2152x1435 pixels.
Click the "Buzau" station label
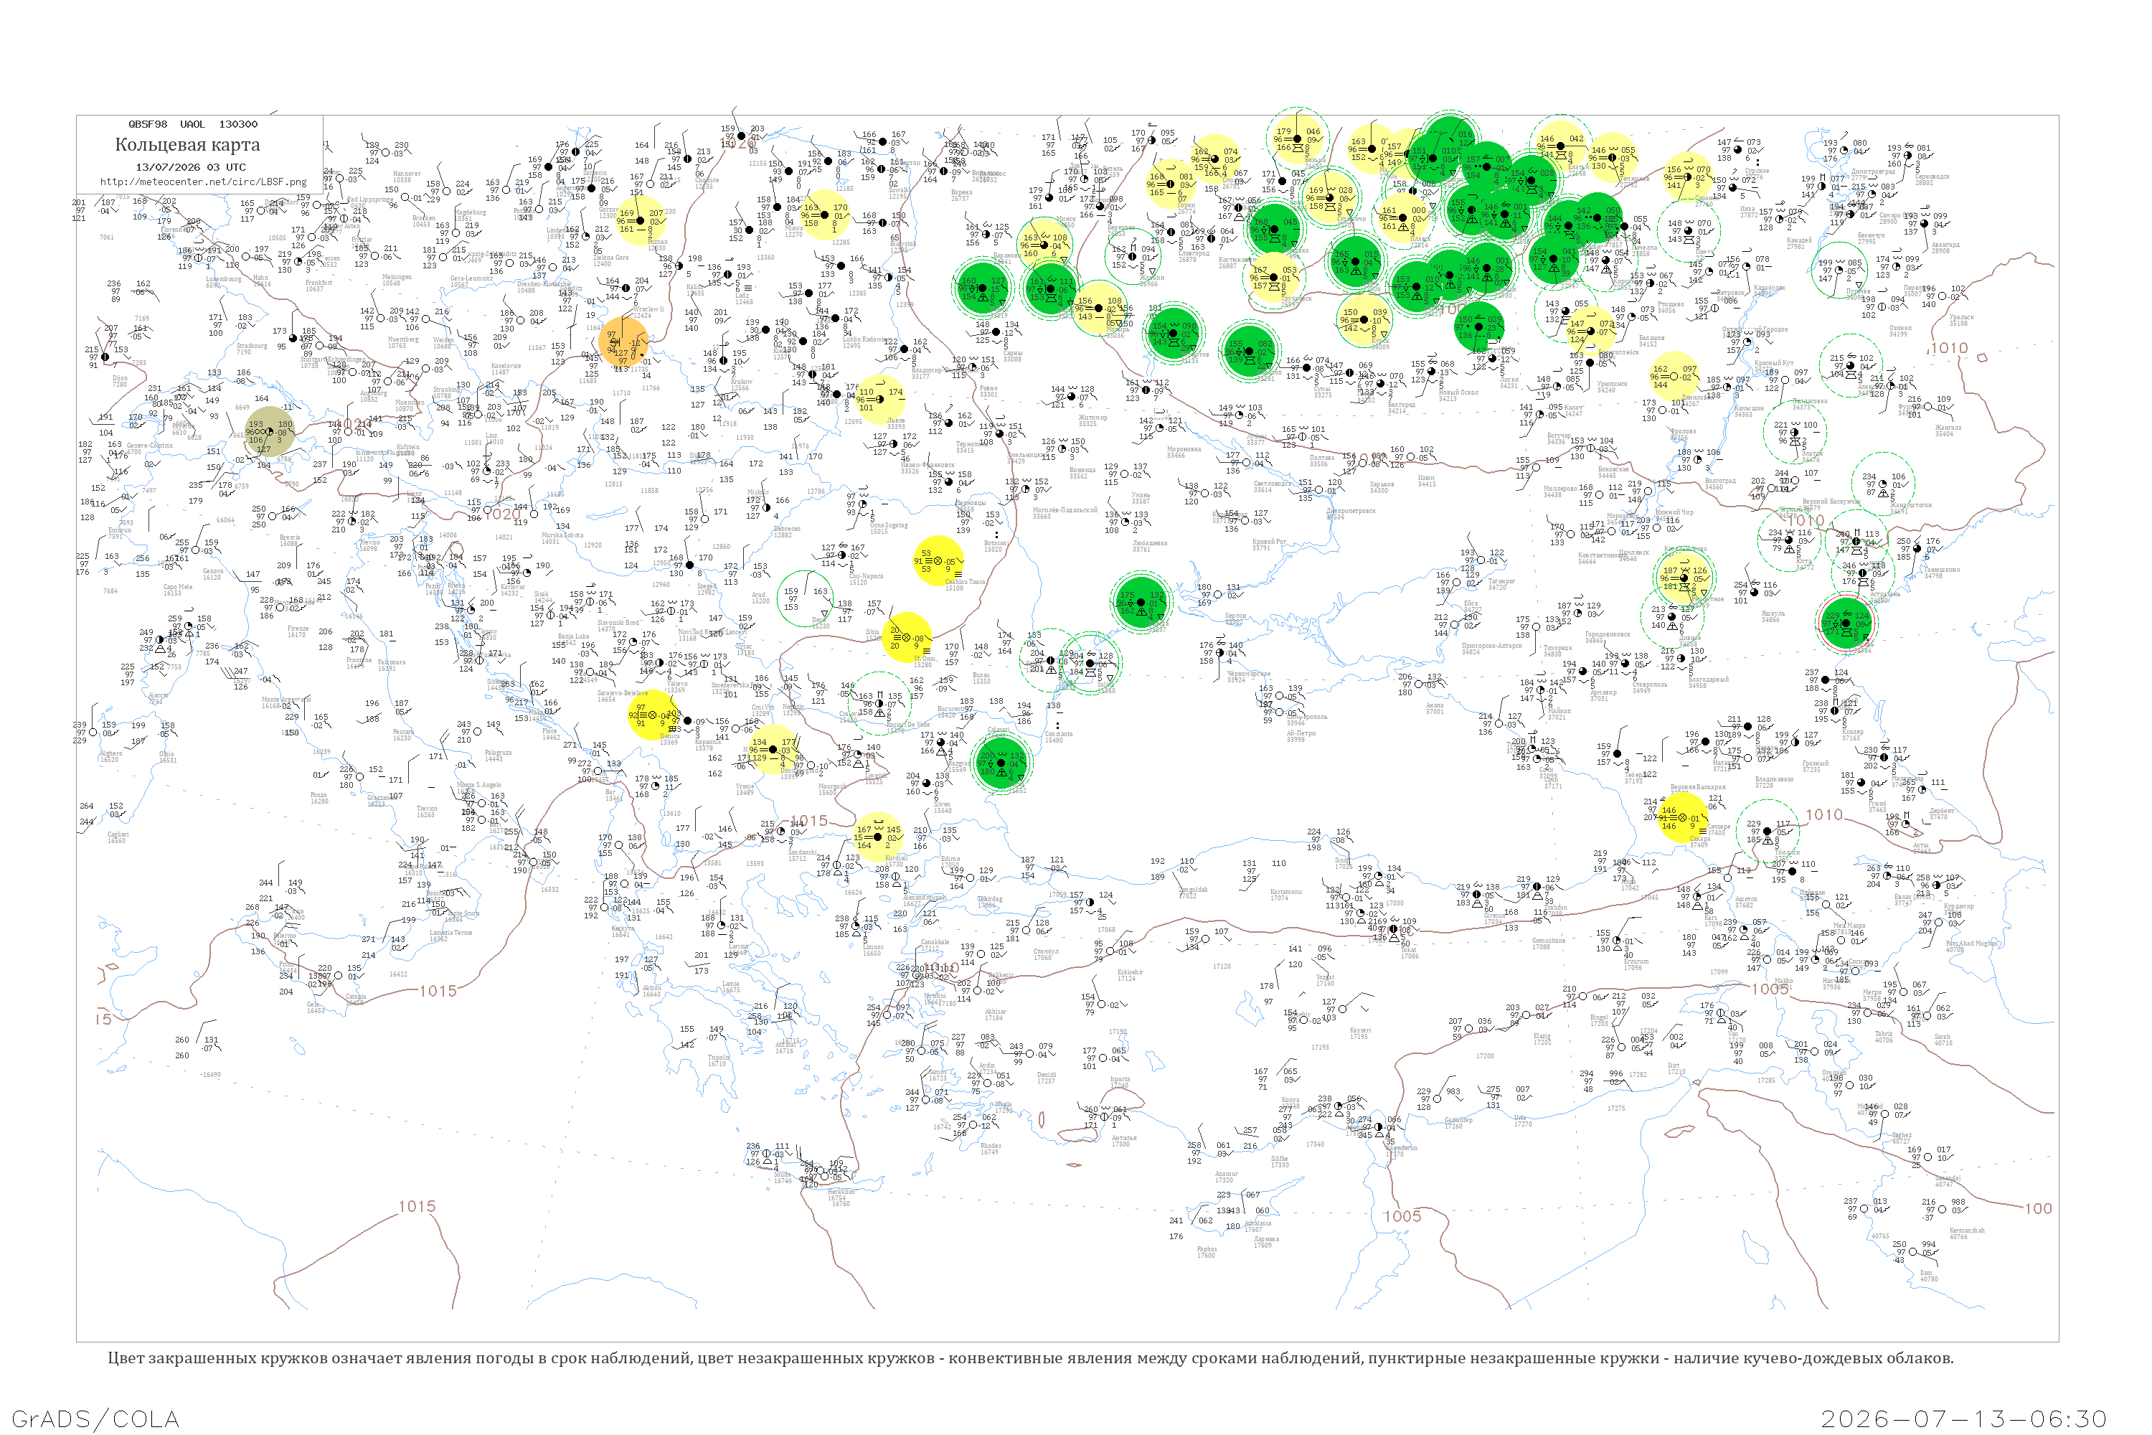click(x=981, y=675)
